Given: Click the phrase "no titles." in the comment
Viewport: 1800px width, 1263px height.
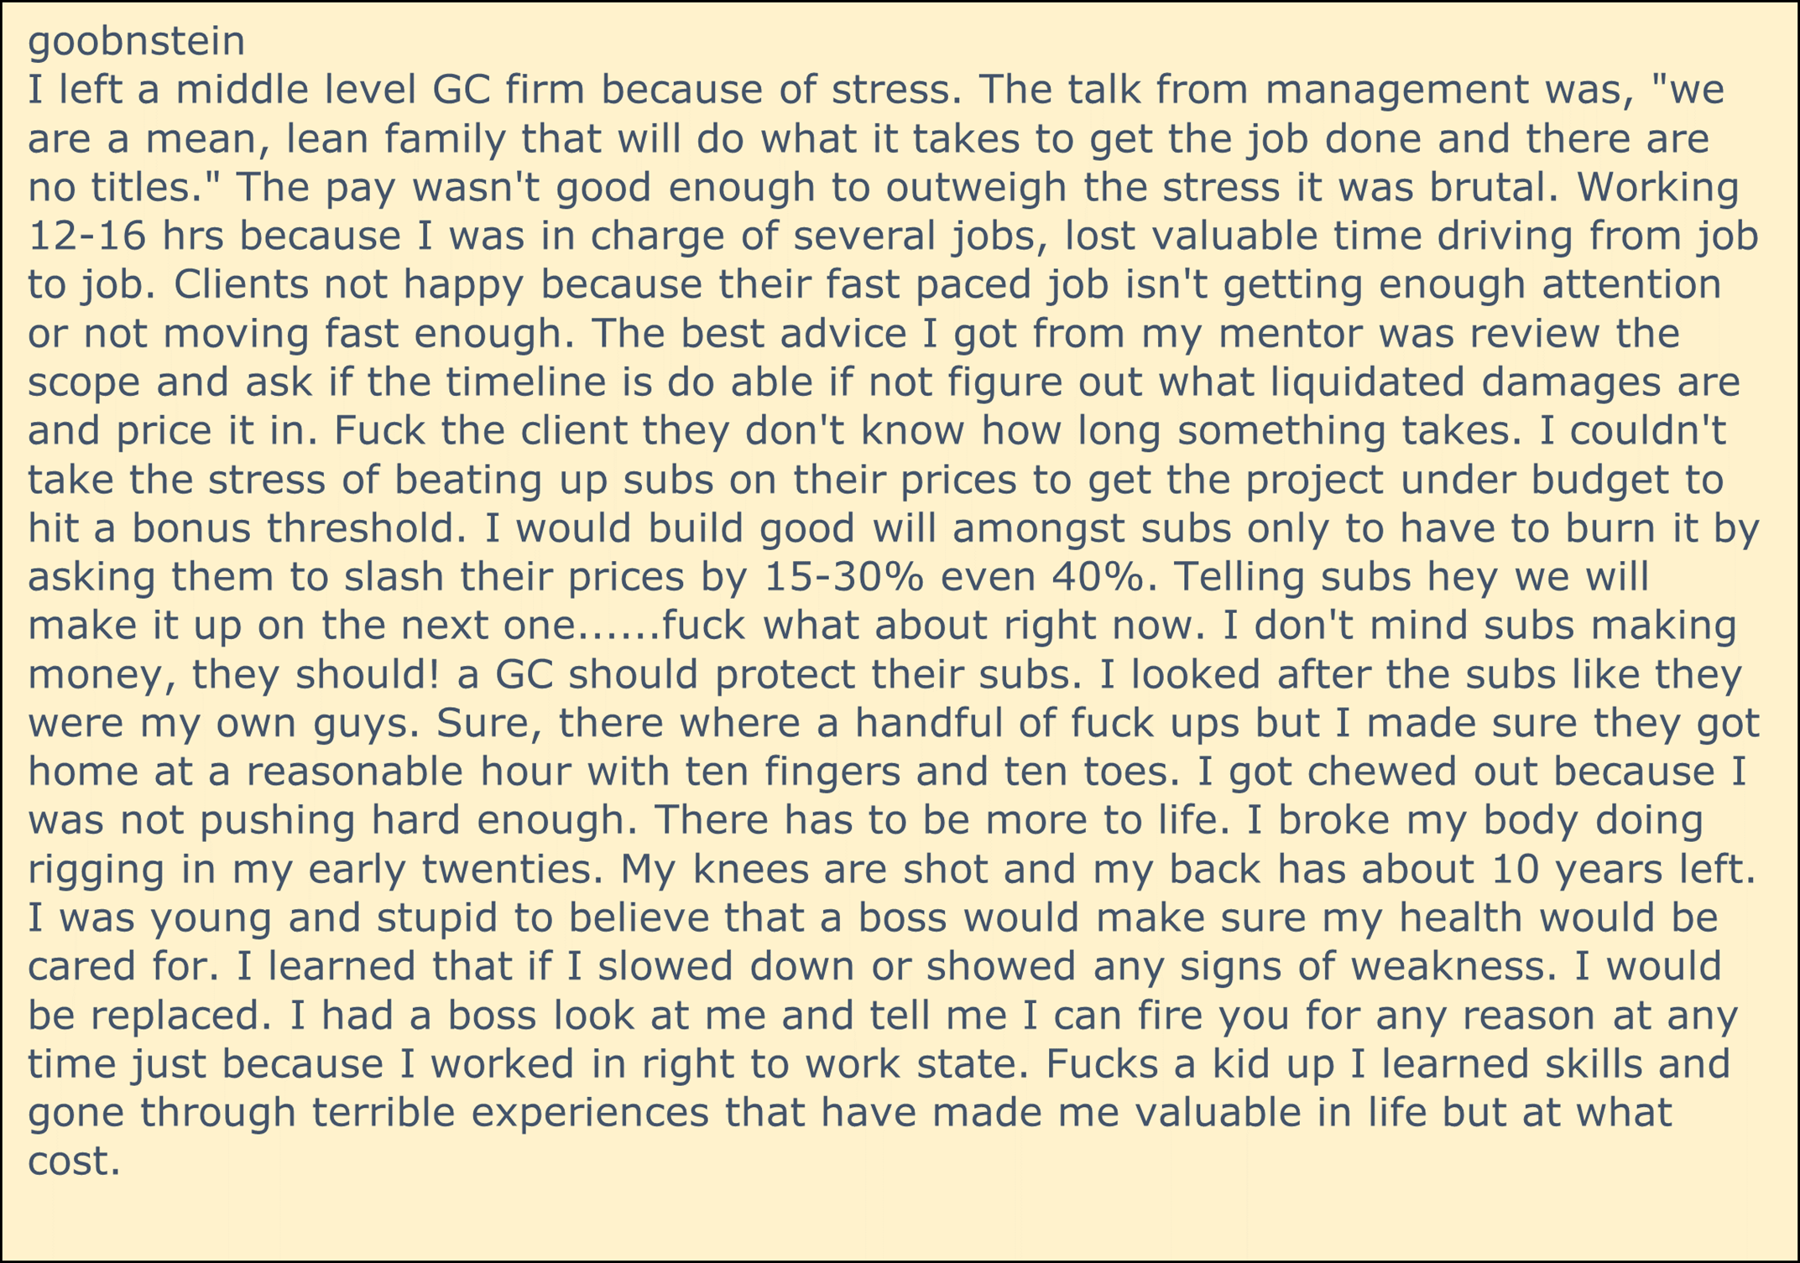Looking at the screenshot, I should coord(117,188).
